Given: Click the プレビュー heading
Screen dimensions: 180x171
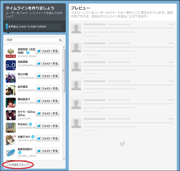Looking at the screenshot, I should coord(80,8).
